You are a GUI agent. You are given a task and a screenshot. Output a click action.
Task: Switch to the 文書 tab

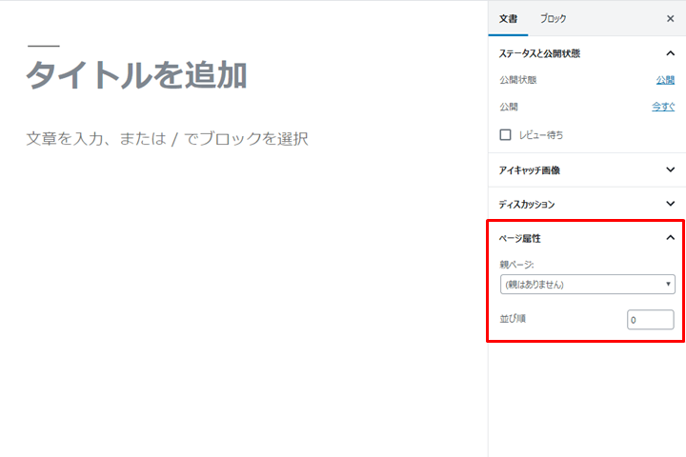508,19
